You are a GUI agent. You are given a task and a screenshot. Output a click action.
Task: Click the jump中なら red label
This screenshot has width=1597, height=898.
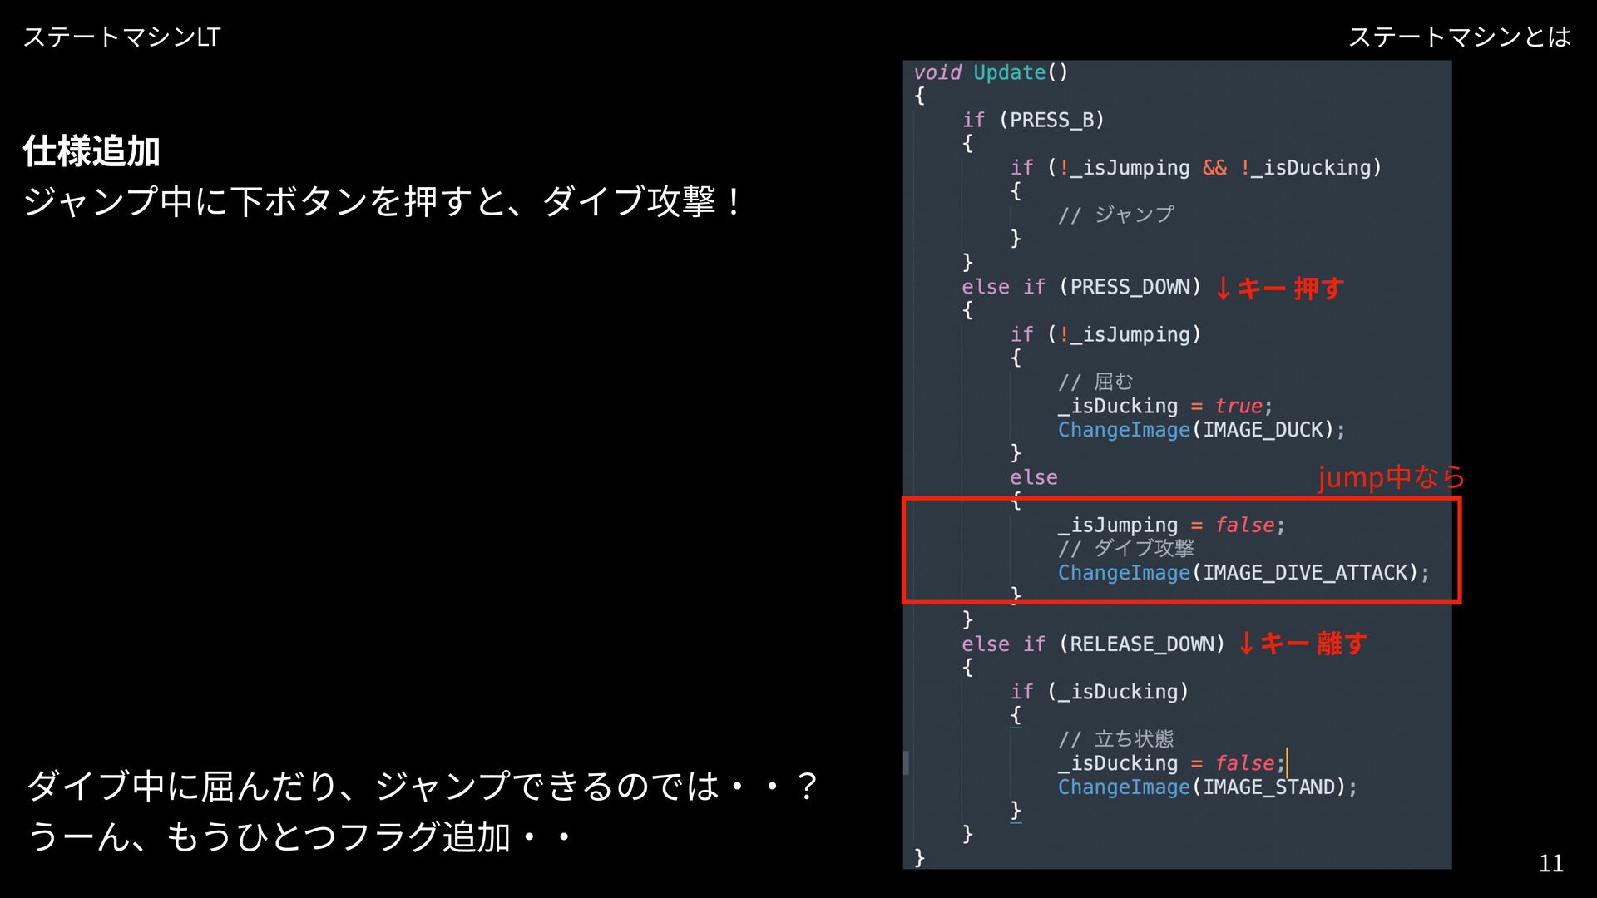coord(1390,476)
